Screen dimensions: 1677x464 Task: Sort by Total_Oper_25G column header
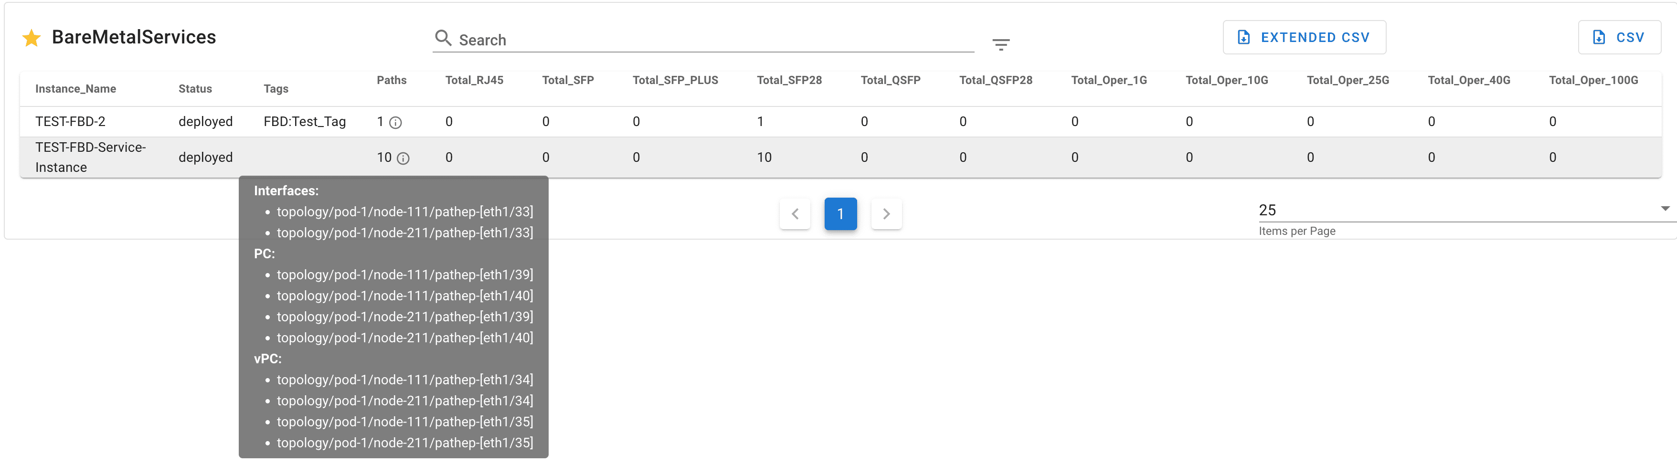[x=1348, y=80]
